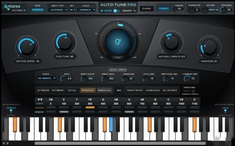Click the Formant Amt knob

187,79
